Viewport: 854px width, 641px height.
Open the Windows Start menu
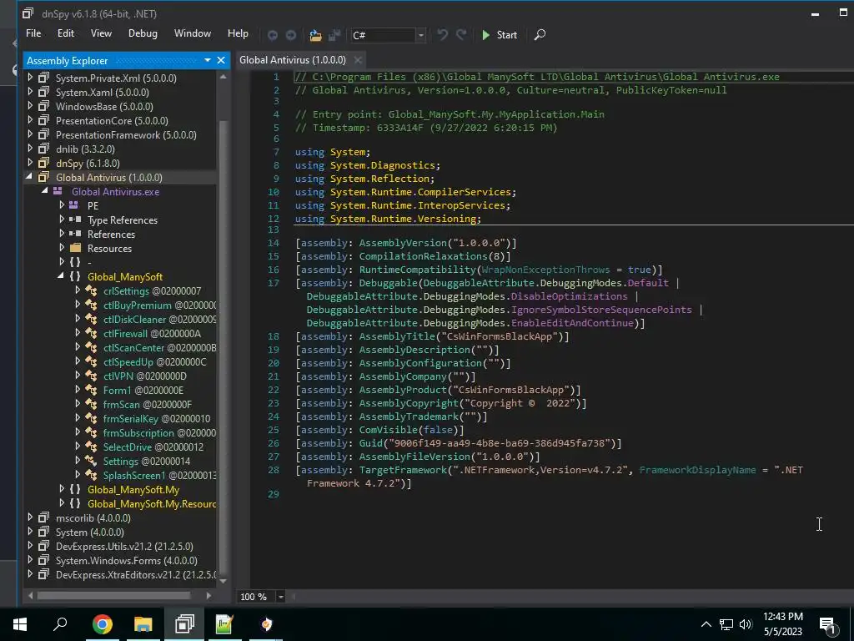point(20,624)
